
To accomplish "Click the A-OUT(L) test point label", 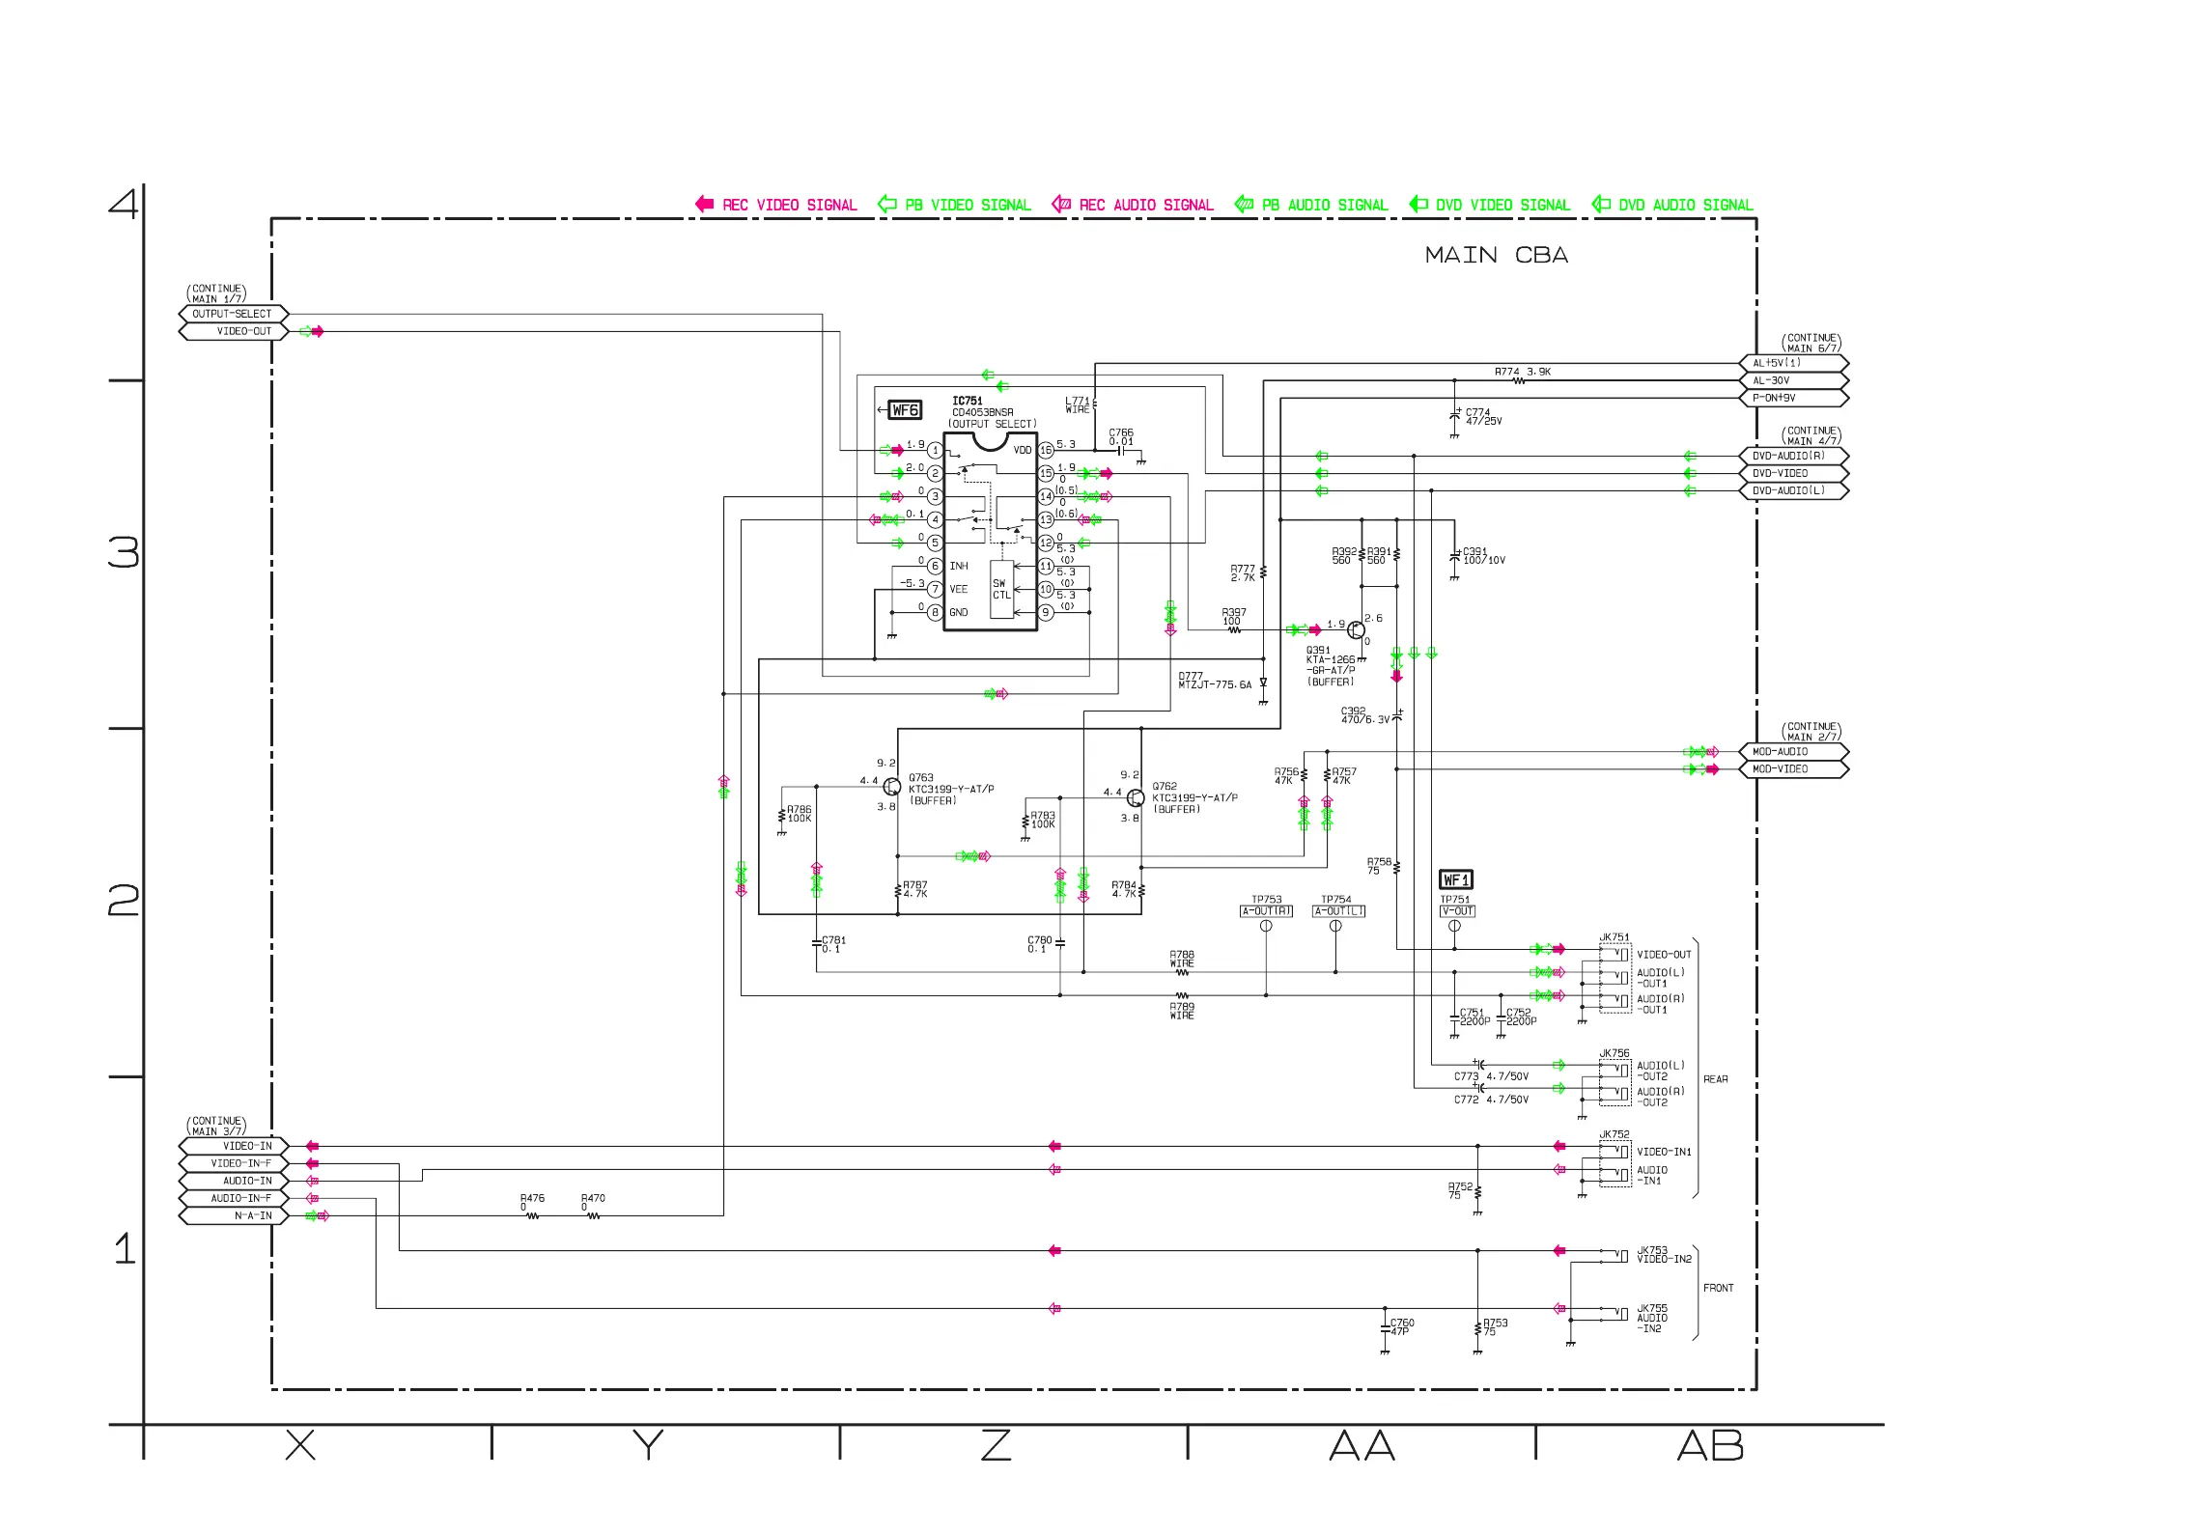I will pyautogui.click(x=1338, y=911).
